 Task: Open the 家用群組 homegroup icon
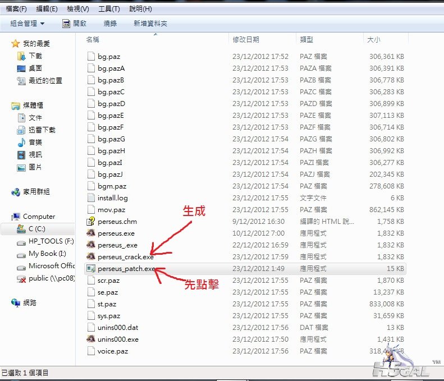[16, 192]
